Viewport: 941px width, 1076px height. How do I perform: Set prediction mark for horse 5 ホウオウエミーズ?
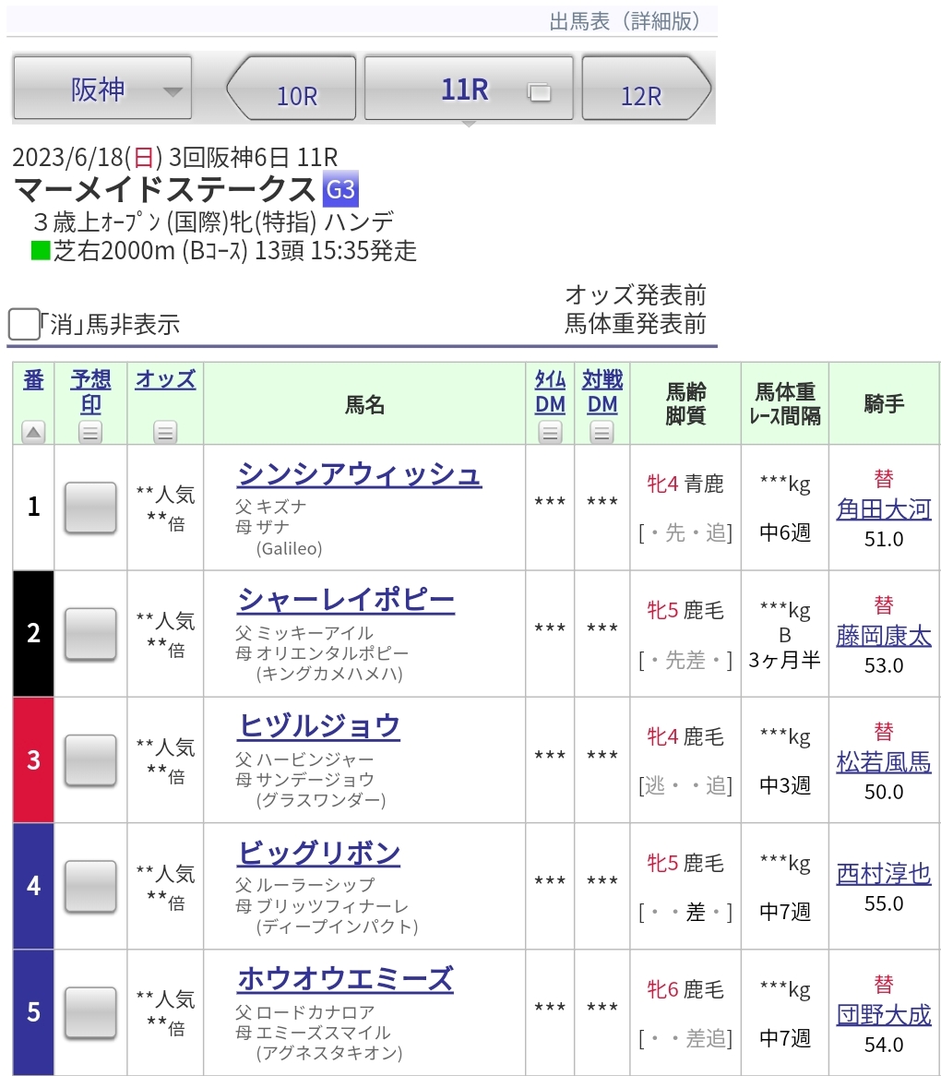click(x=90, y=1013)
